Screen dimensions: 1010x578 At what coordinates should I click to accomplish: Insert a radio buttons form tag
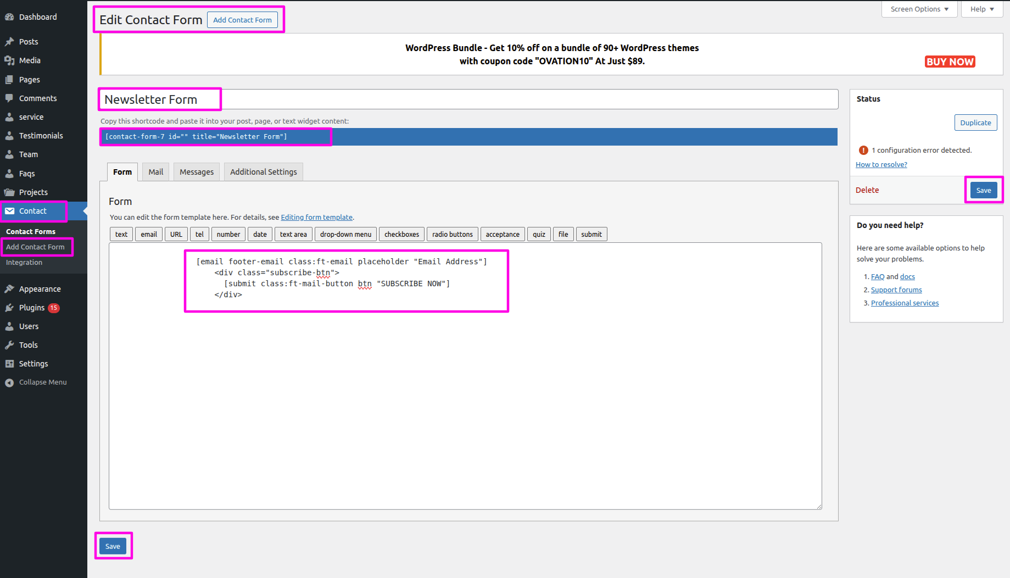(452, 234)
